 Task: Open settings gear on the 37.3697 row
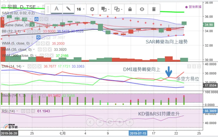[43, 37]
